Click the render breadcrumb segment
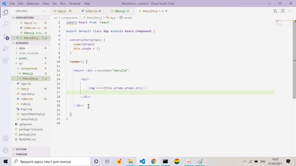 tap(126, 18)
